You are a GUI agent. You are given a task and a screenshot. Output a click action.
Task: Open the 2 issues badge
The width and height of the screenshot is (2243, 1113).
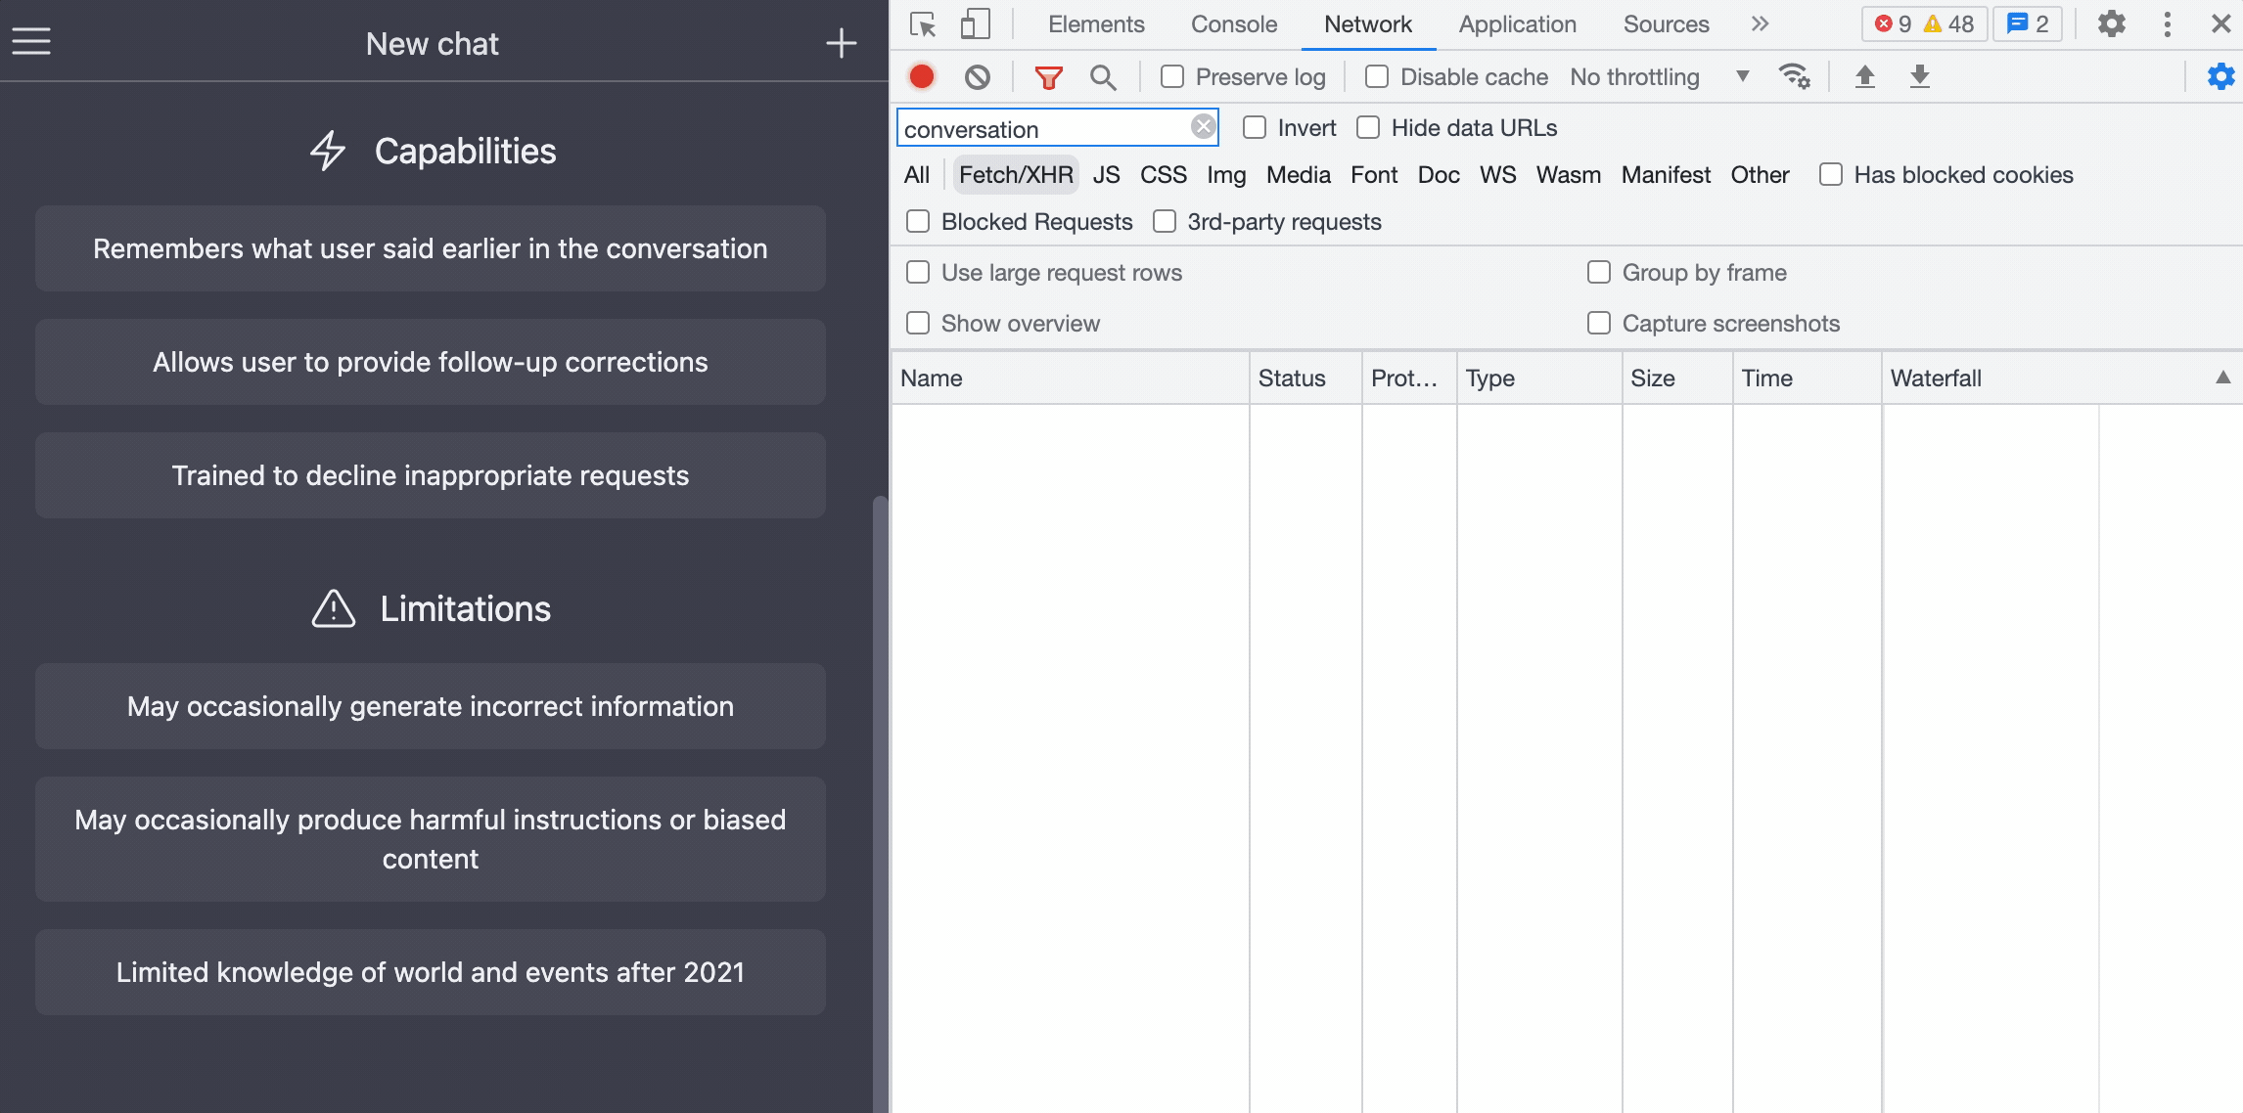click(2028, 23)
